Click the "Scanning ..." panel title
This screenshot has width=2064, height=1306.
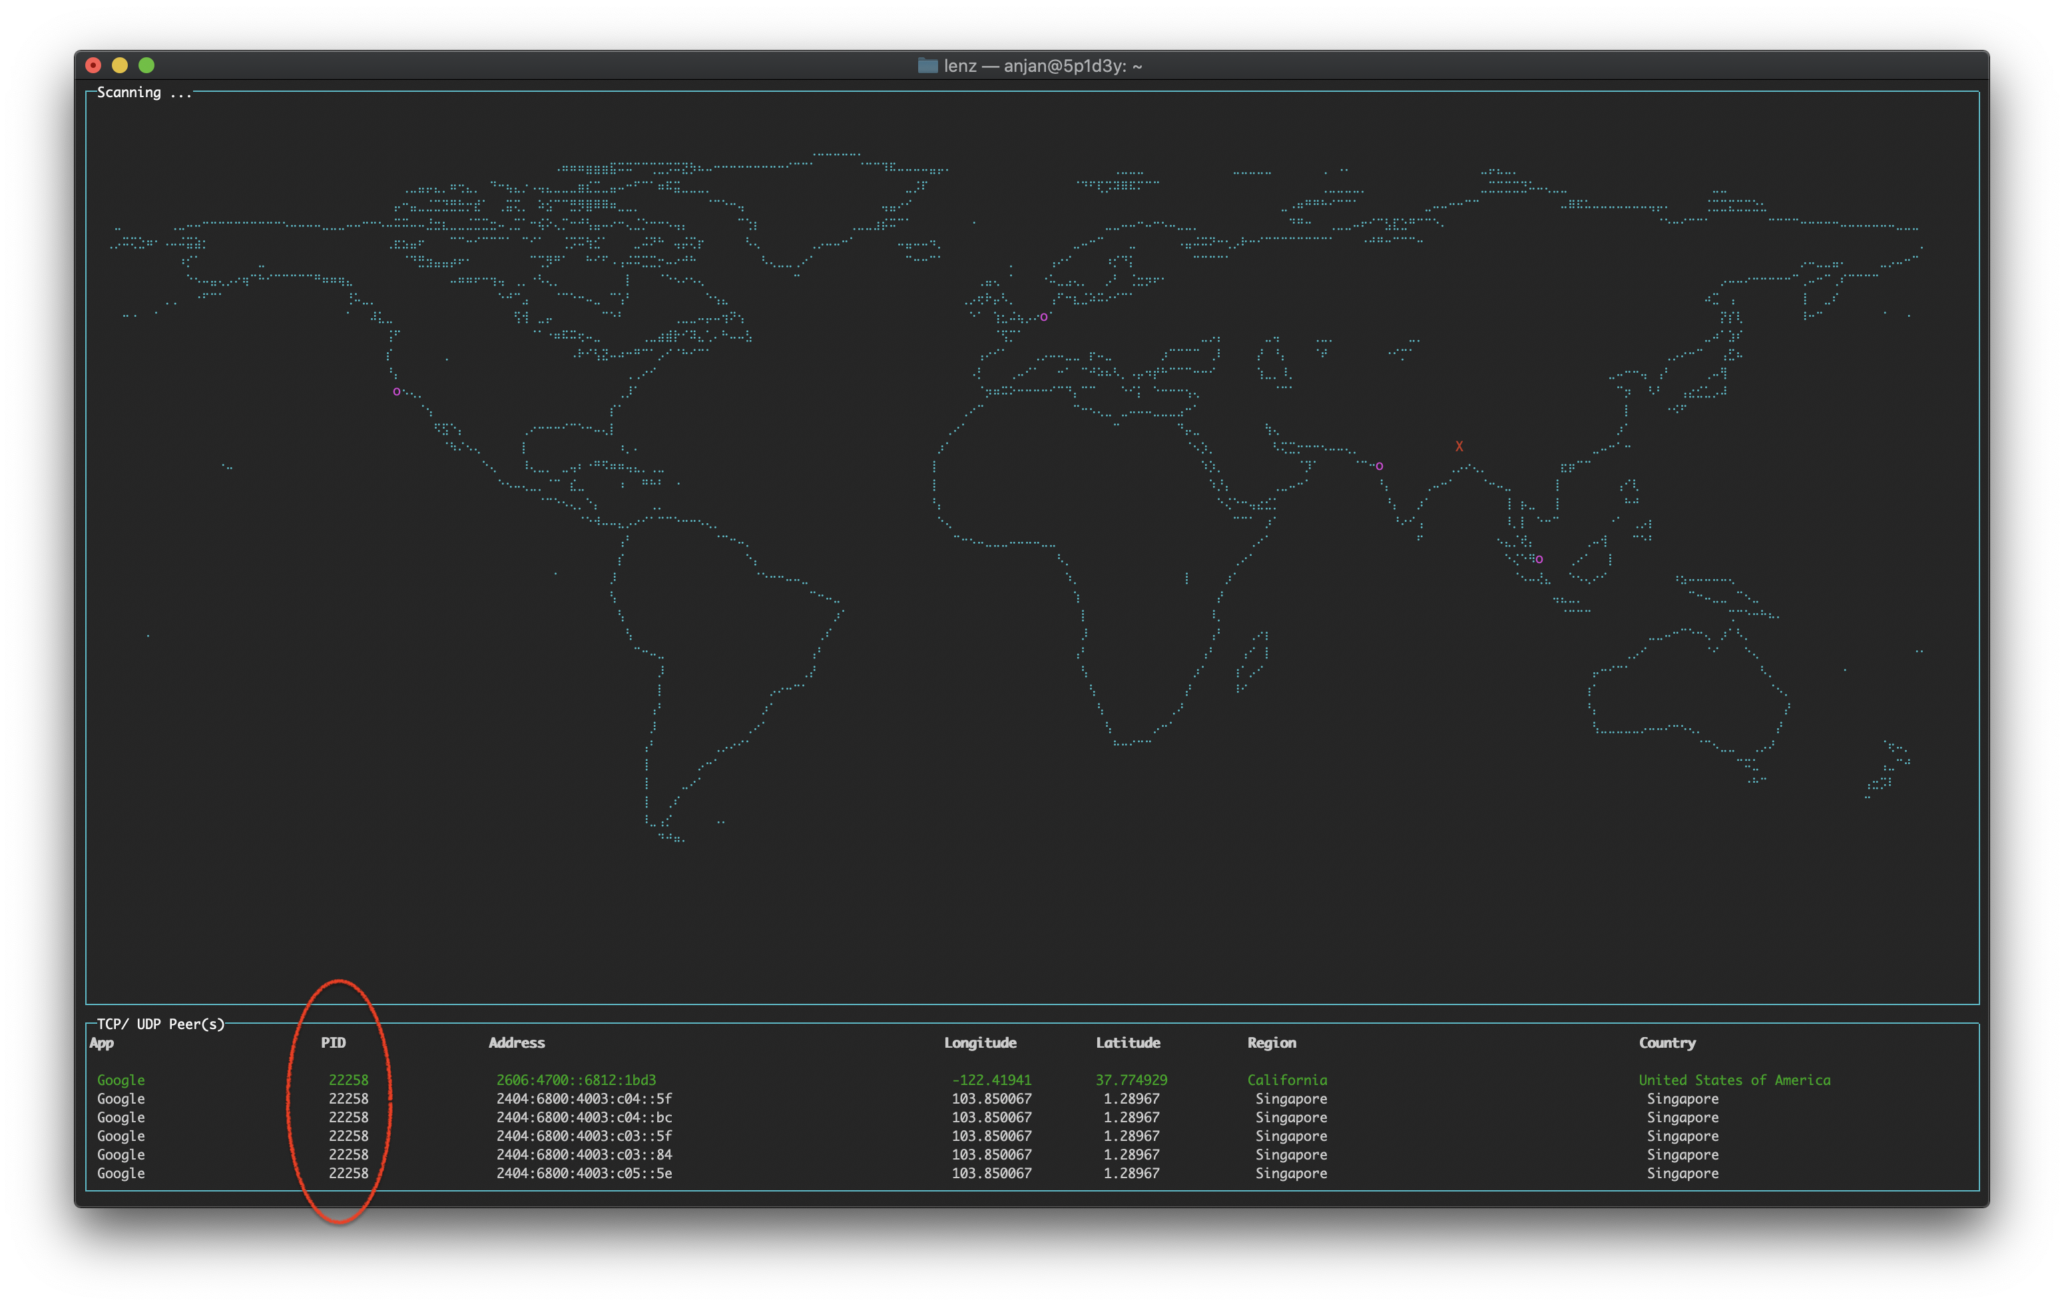[x=144, y=93]
